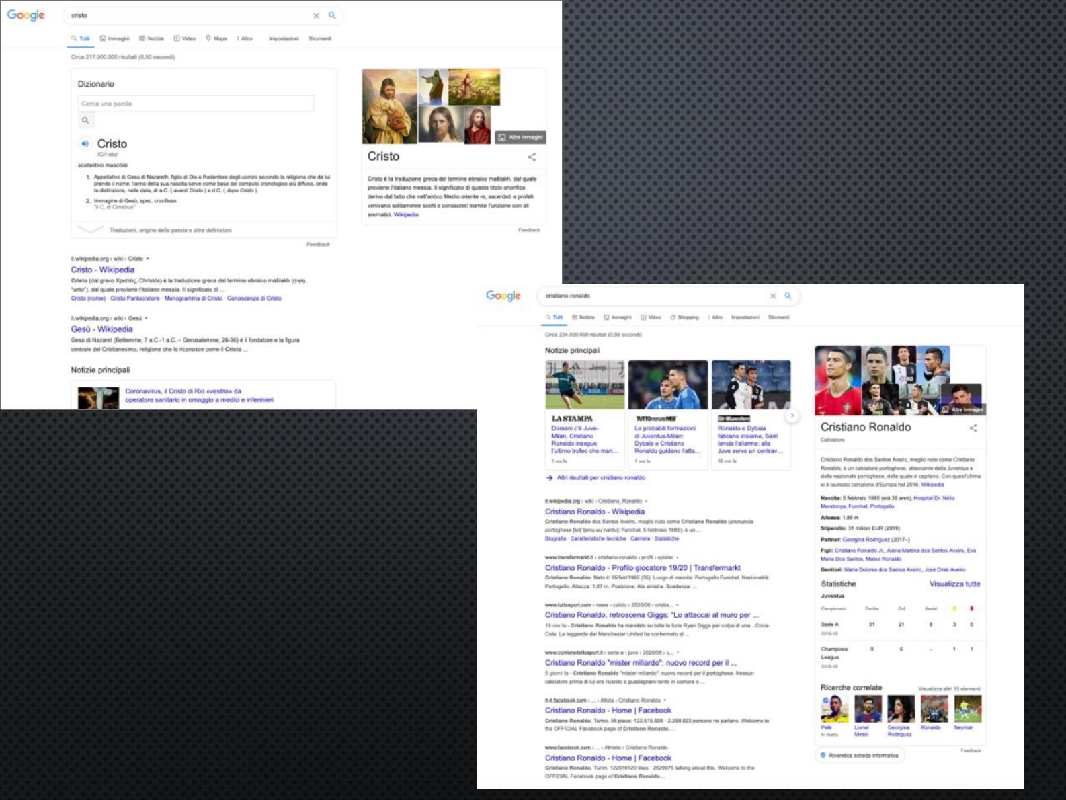Click the Google logo on the Ronaldo page
This screenshot has height=800, width=1066.
[503, 296]
